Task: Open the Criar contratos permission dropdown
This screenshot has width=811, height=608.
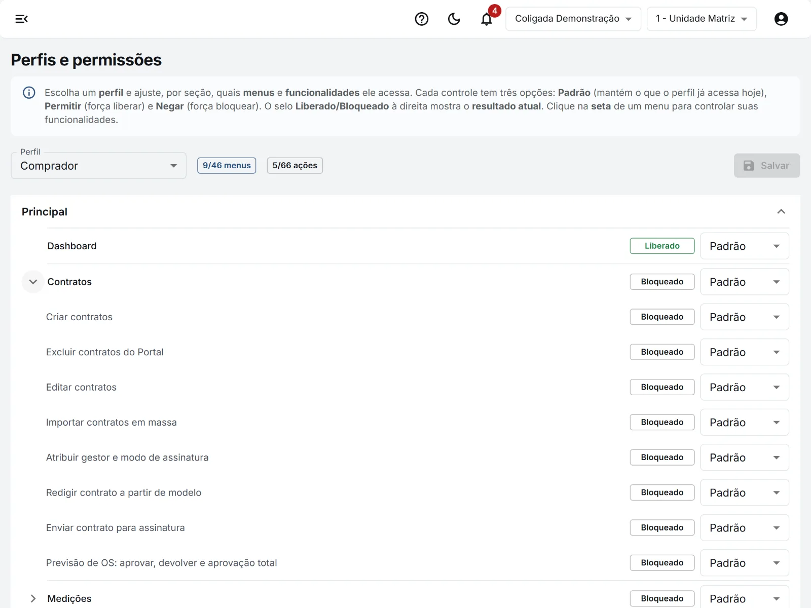Action: point(745,317)
